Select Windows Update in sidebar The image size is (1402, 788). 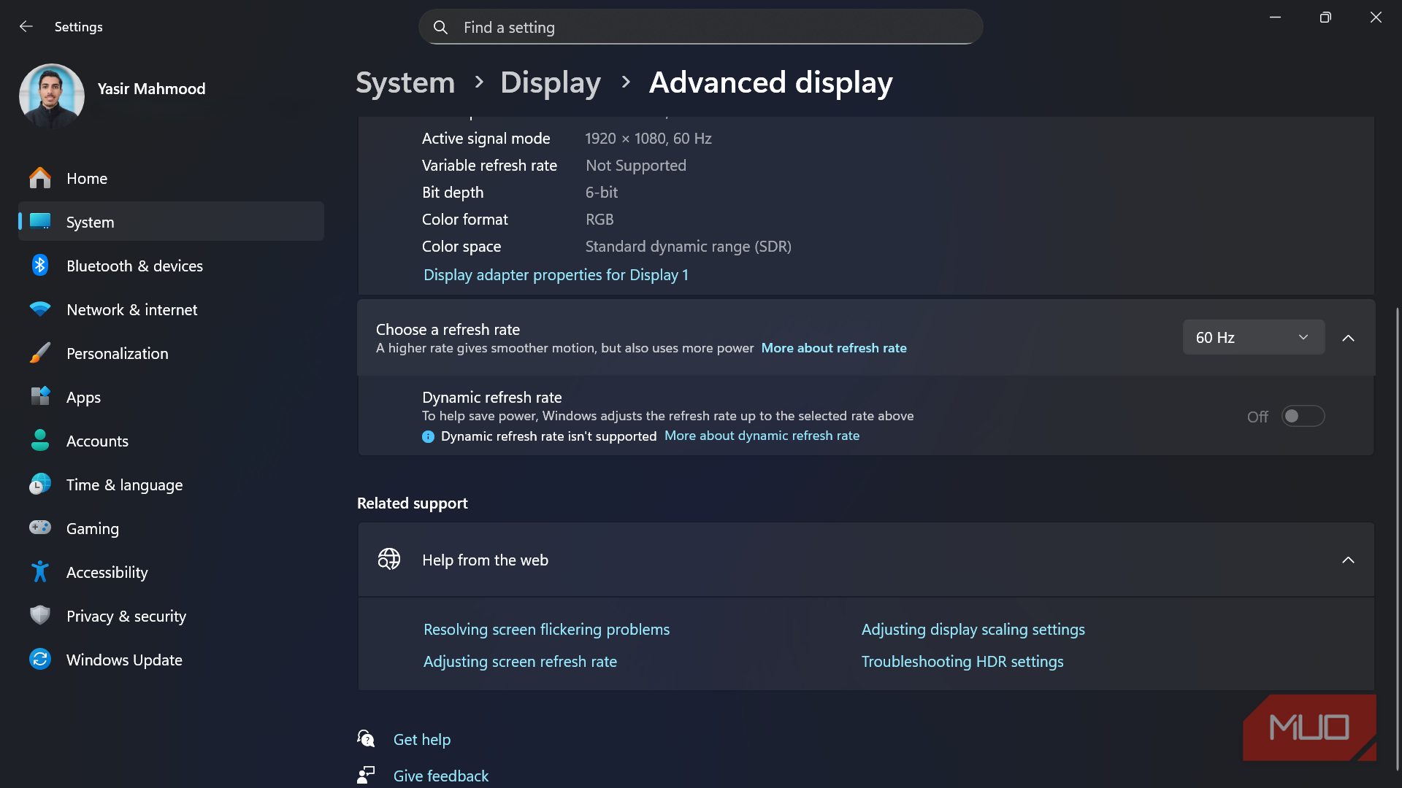pyautogui.click(x=171, y=660)
